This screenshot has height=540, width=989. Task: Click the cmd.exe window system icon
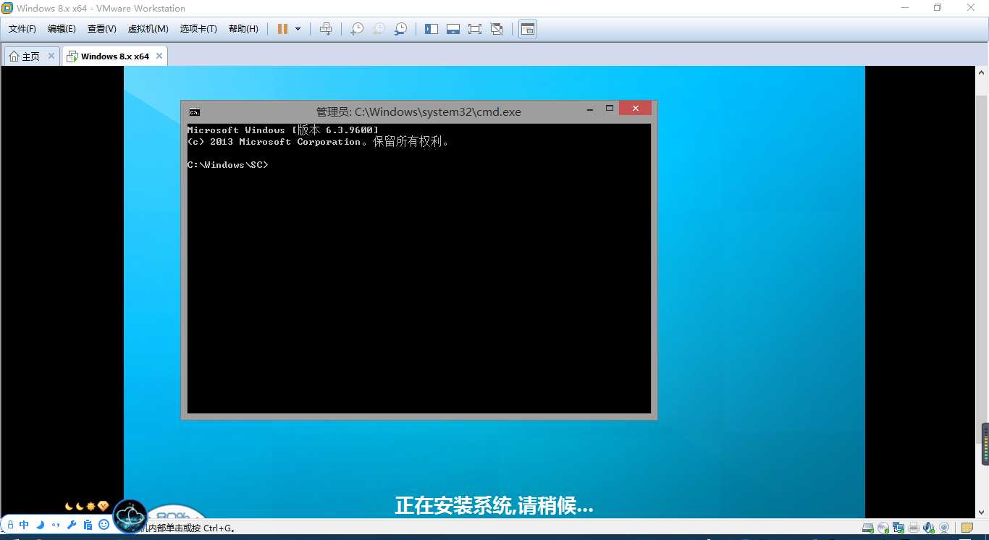click(194, 112)
